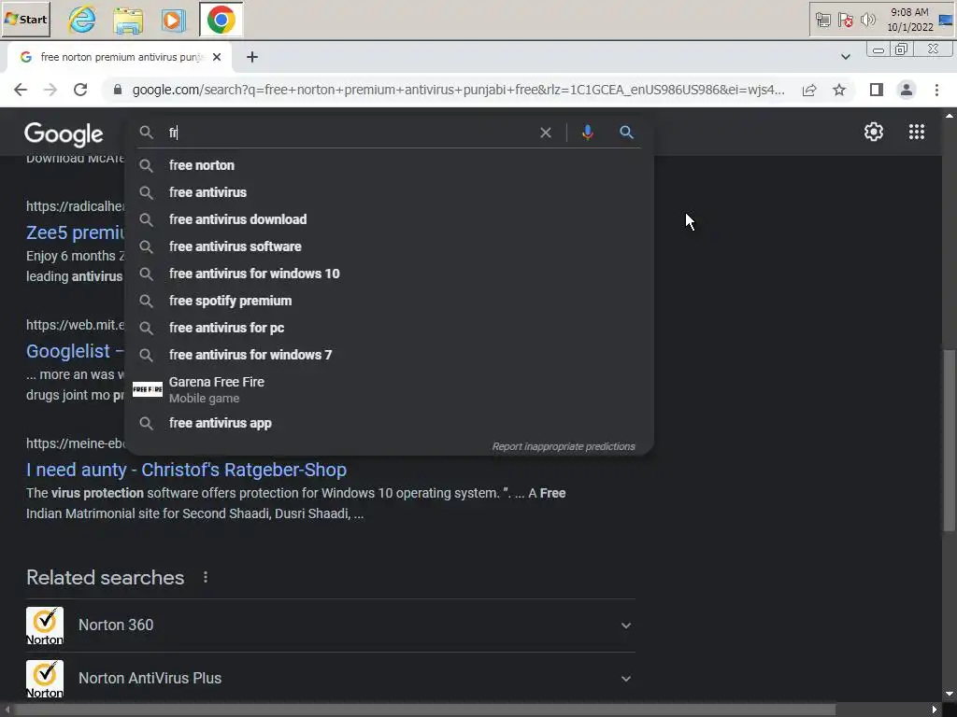This screenshot has width=957, height=717.
Task: Click the scrollbar up arrow
Action: pyautogui.click(x=950, y=115)
